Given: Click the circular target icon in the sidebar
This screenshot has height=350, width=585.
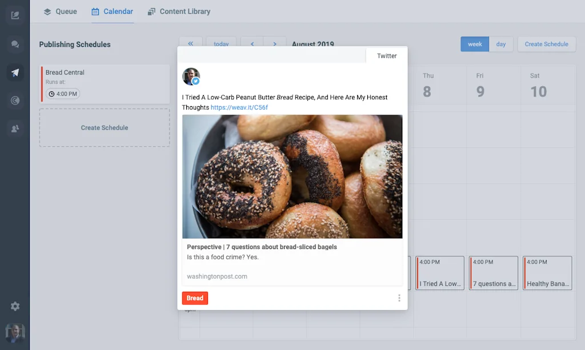Looking at the screenshot, I should (x=15, y=100).
